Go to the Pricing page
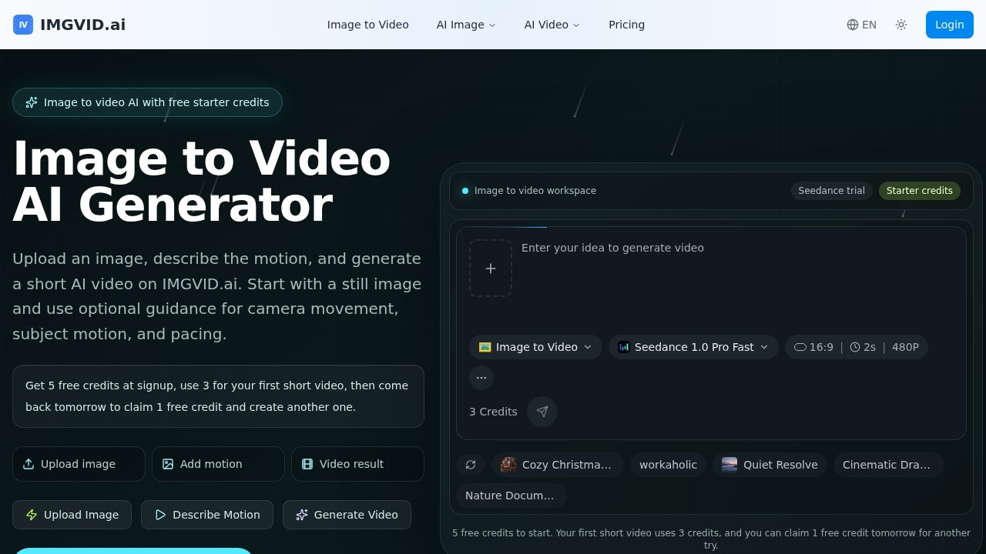This screenshot has height=554, width=986. [626, 25]
